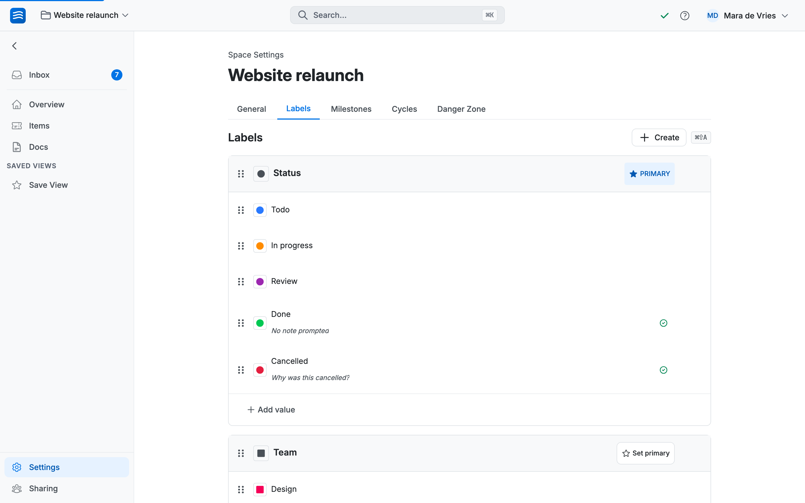This screenshot has width=805, height=503.
Task: Click the drag handle for Team group
Action: (x=241, y=453)
